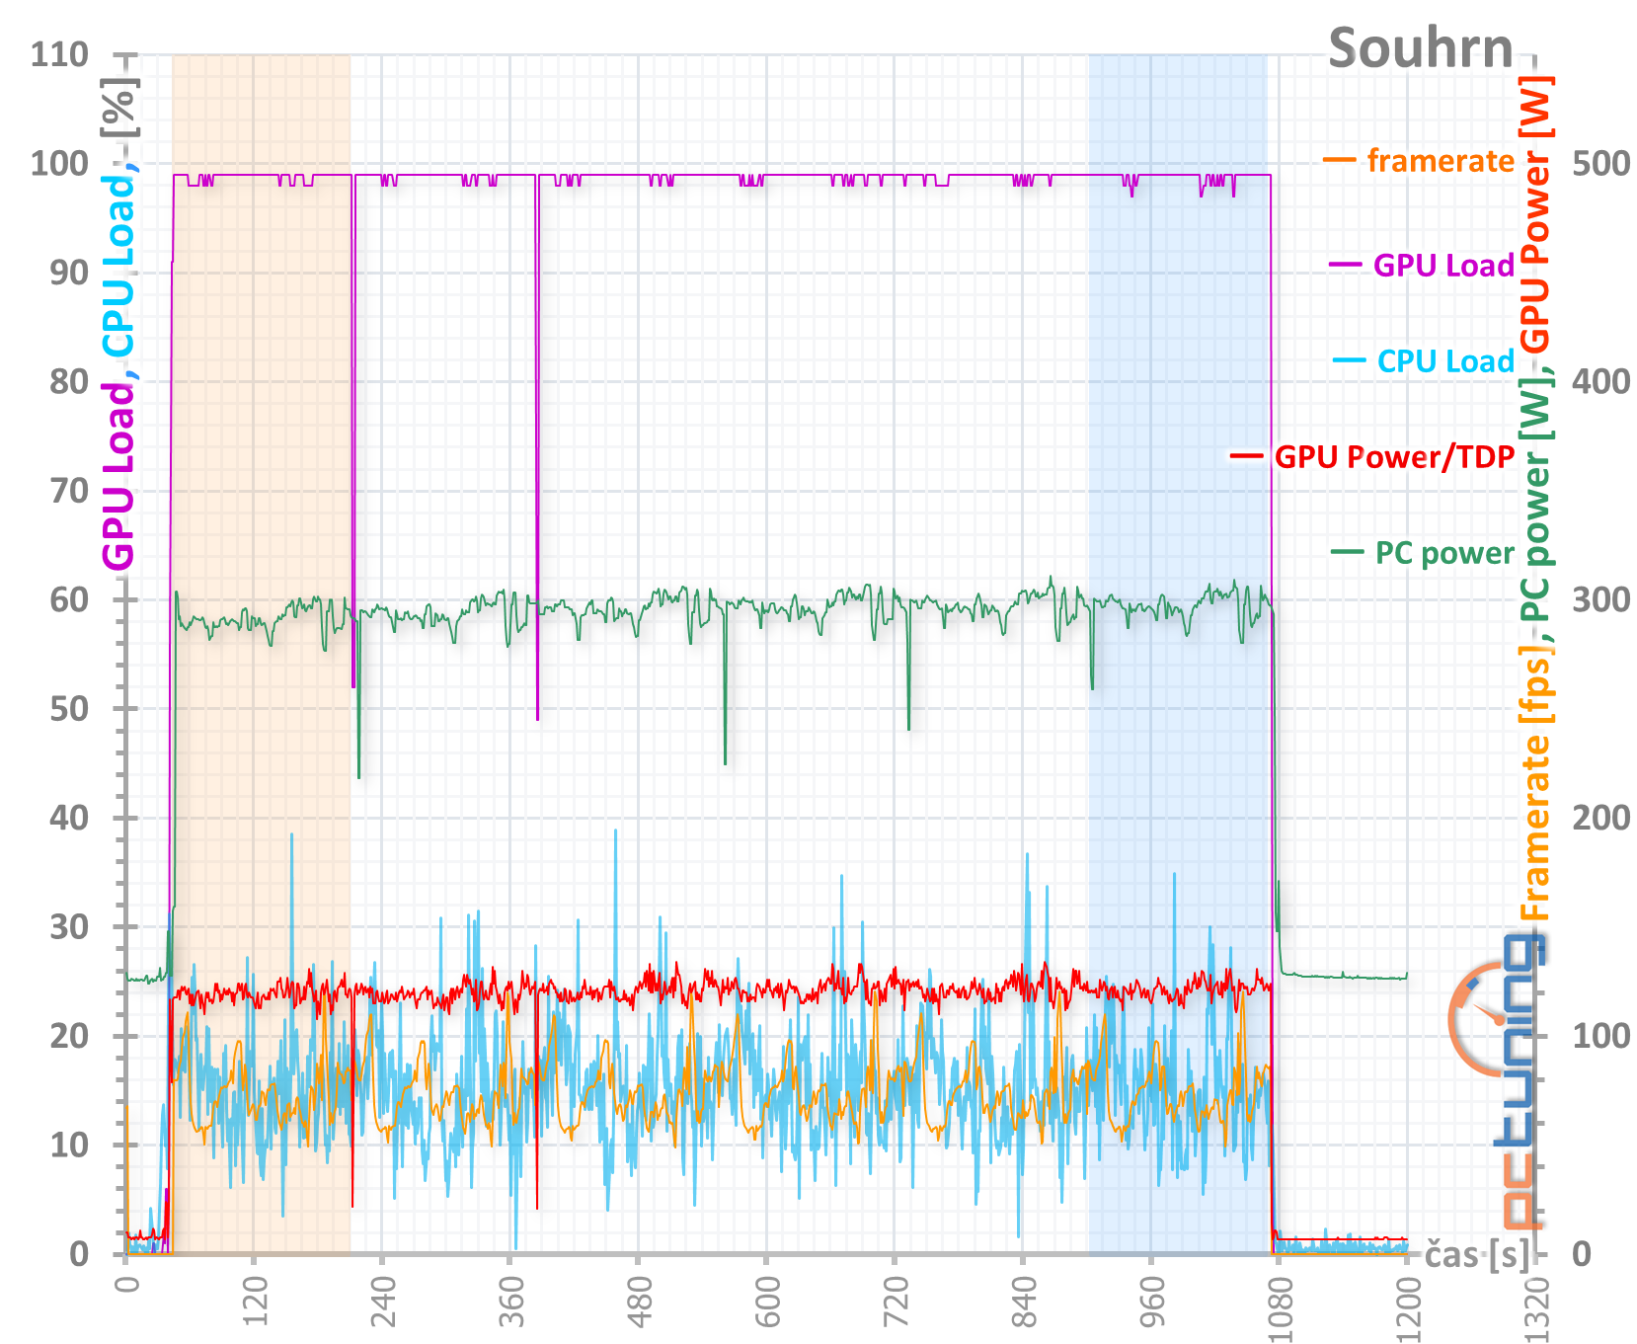Image resolution: width=1637 pixels, height=1344 pixels.
Task: Click the 'čas [s]' x-axis label
Action: click(x=1477, y=1255)
